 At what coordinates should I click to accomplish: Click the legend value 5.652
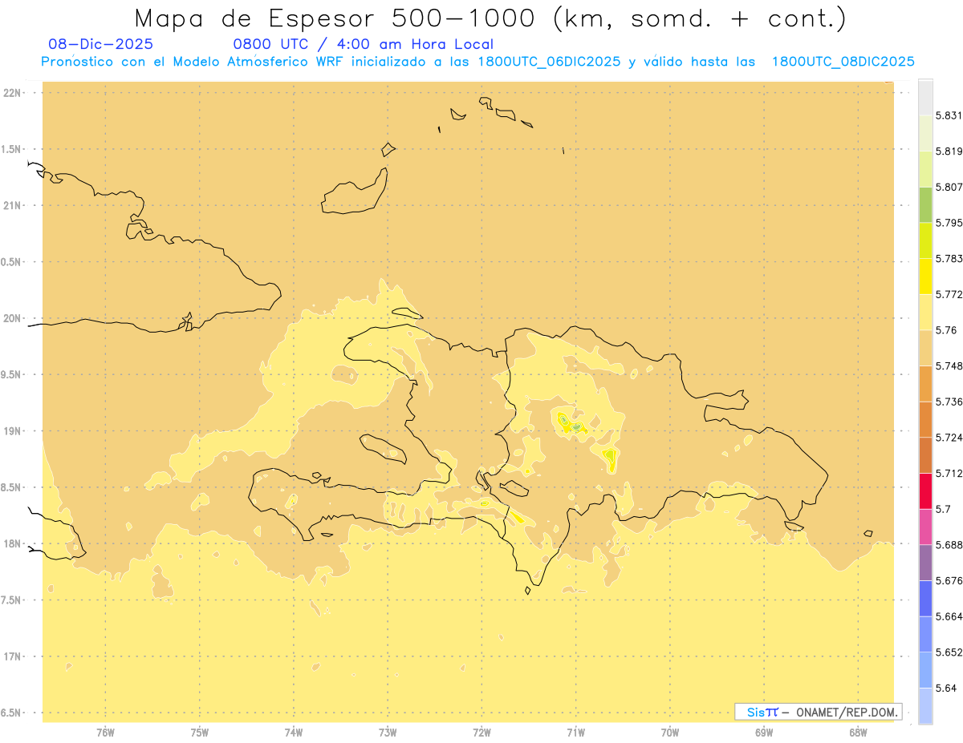[x=949, y=652]
